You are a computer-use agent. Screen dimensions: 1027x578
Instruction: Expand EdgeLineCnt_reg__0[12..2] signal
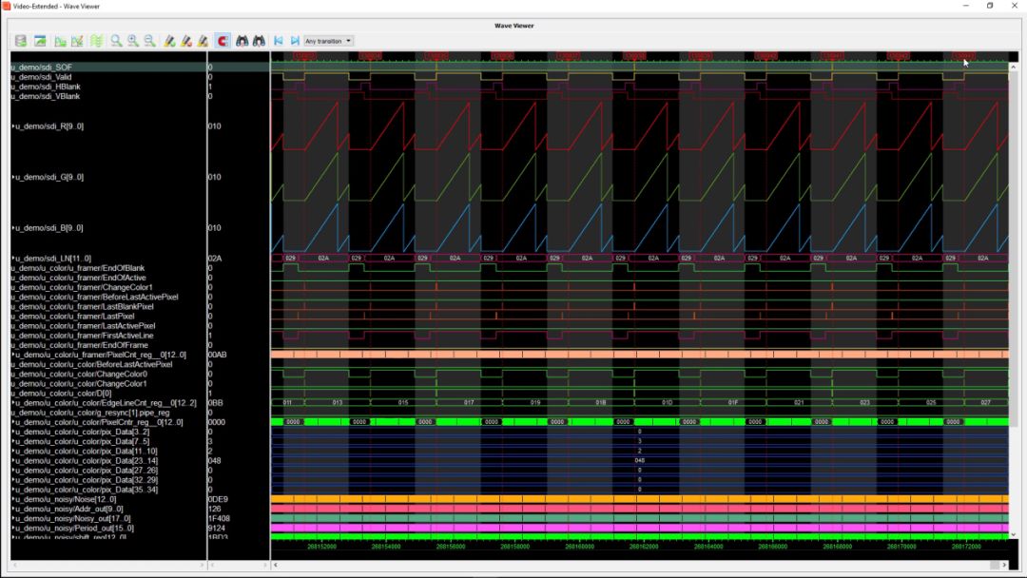tap(13, 403)
